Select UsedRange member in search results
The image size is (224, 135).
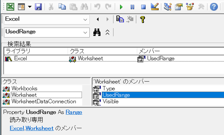click(161, 59)
